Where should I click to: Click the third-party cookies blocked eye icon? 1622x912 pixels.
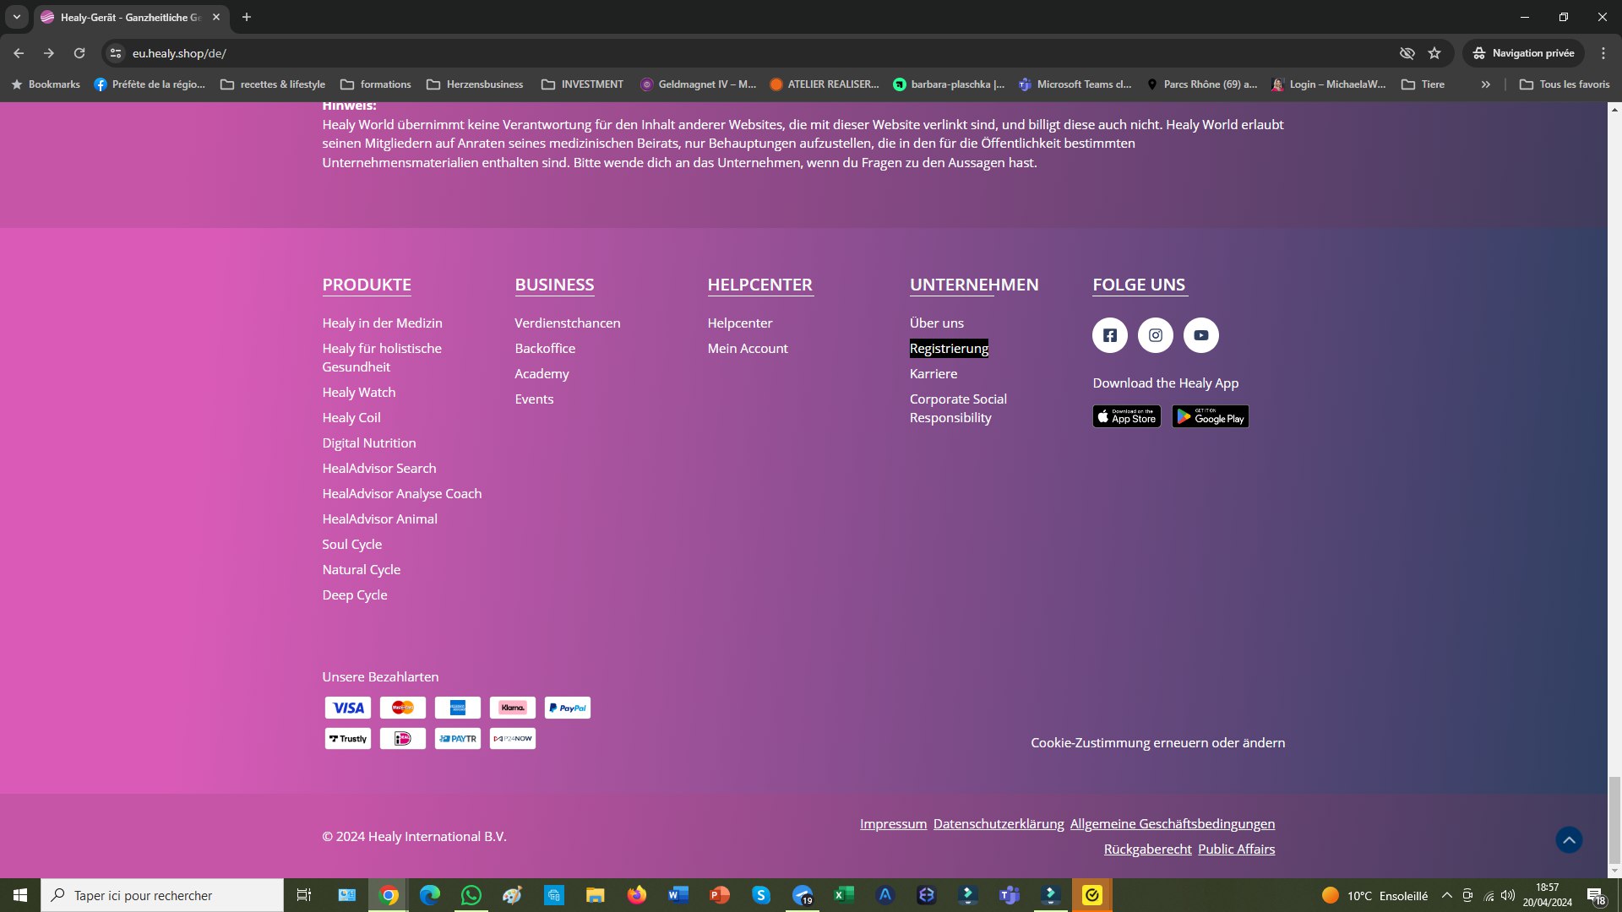tap(1407, 53)
